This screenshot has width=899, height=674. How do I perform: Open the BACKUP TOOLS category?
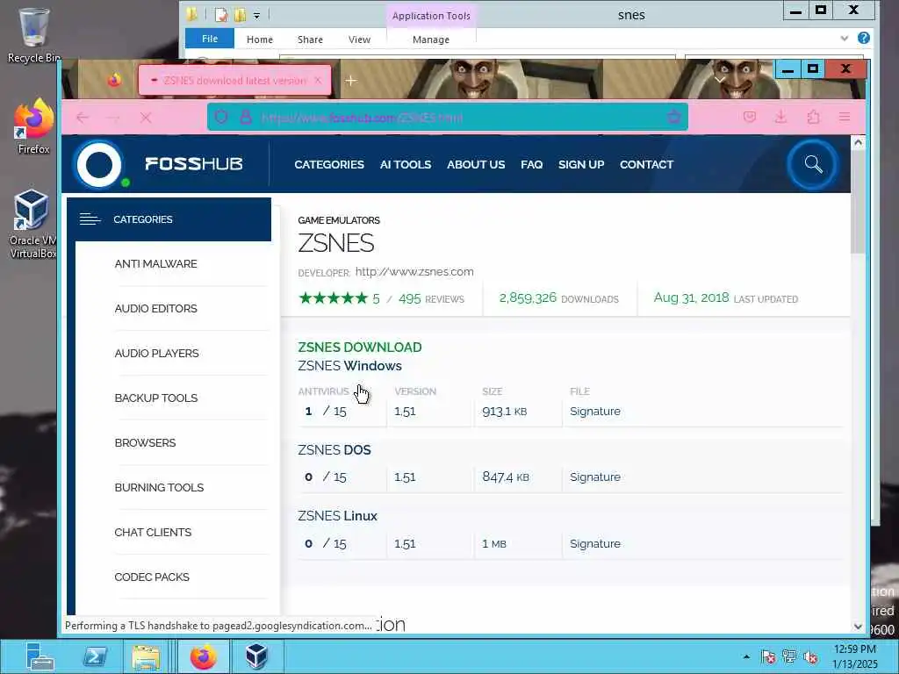coord(156,398)
